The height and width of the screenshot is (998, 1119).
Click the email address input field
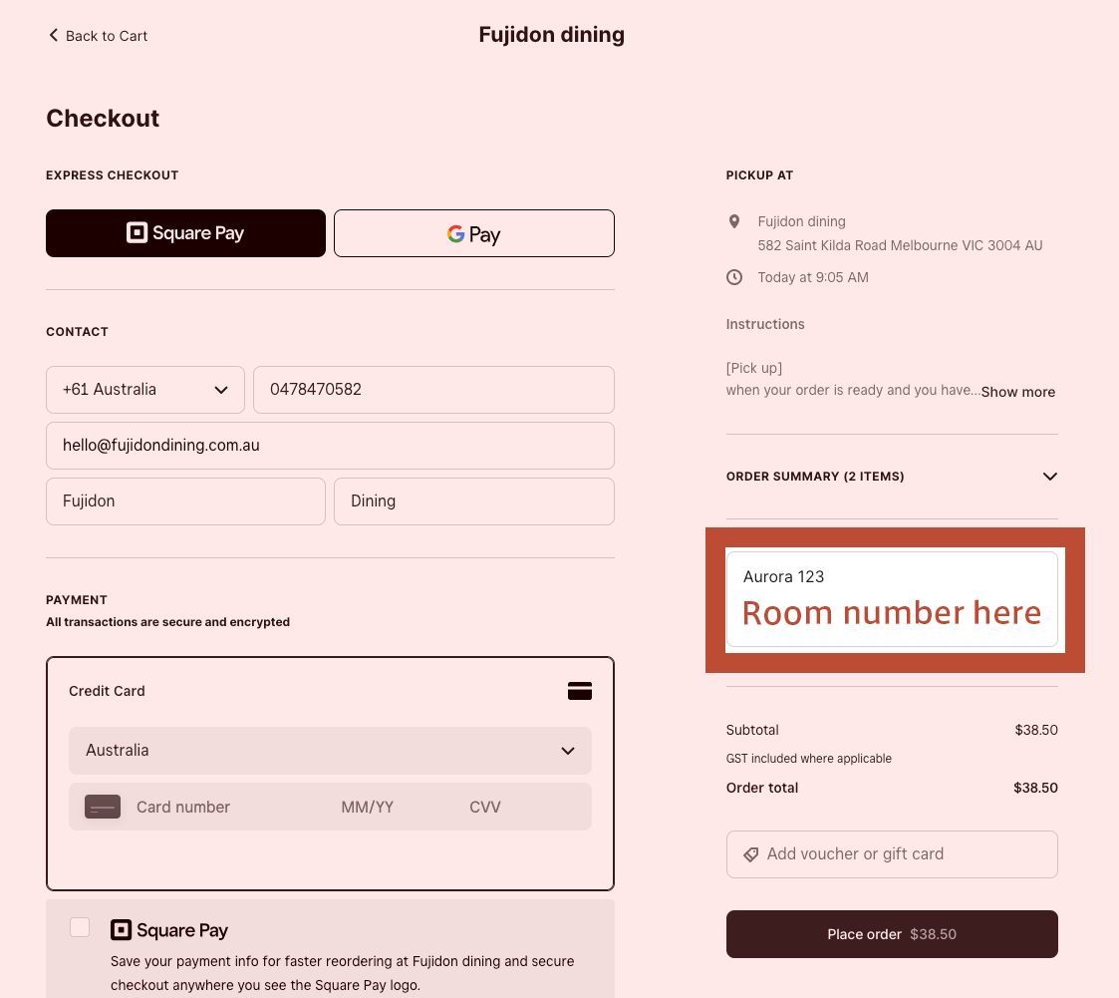tap(330, 446)
